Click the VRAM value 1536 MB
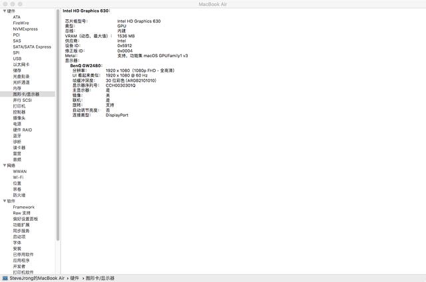The image size is (426, 282). (126, 36)
